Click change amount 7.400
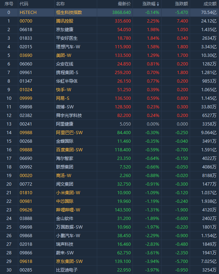The height and width of the screenshot is (274, 219). coord(183,21)
